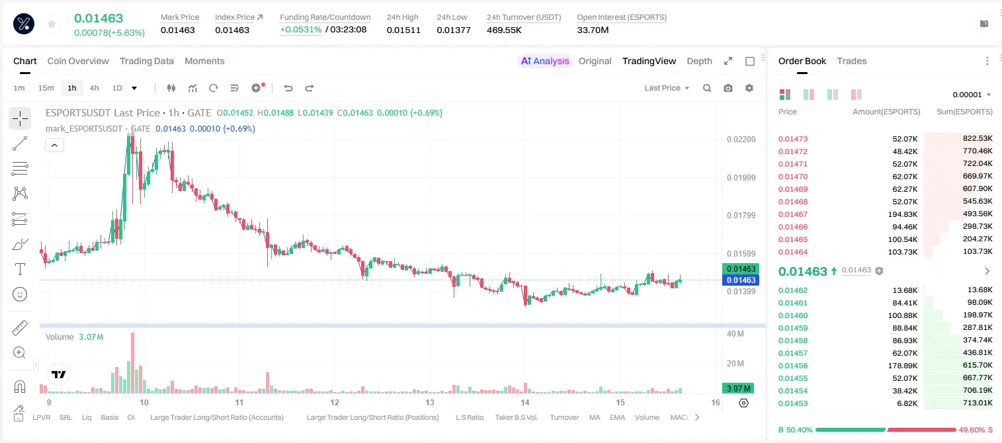Image resolution: width=1002 pixels, height=443 pixels.
Task: Switch to the fourth order book layout icon
Action: point(856,95)
